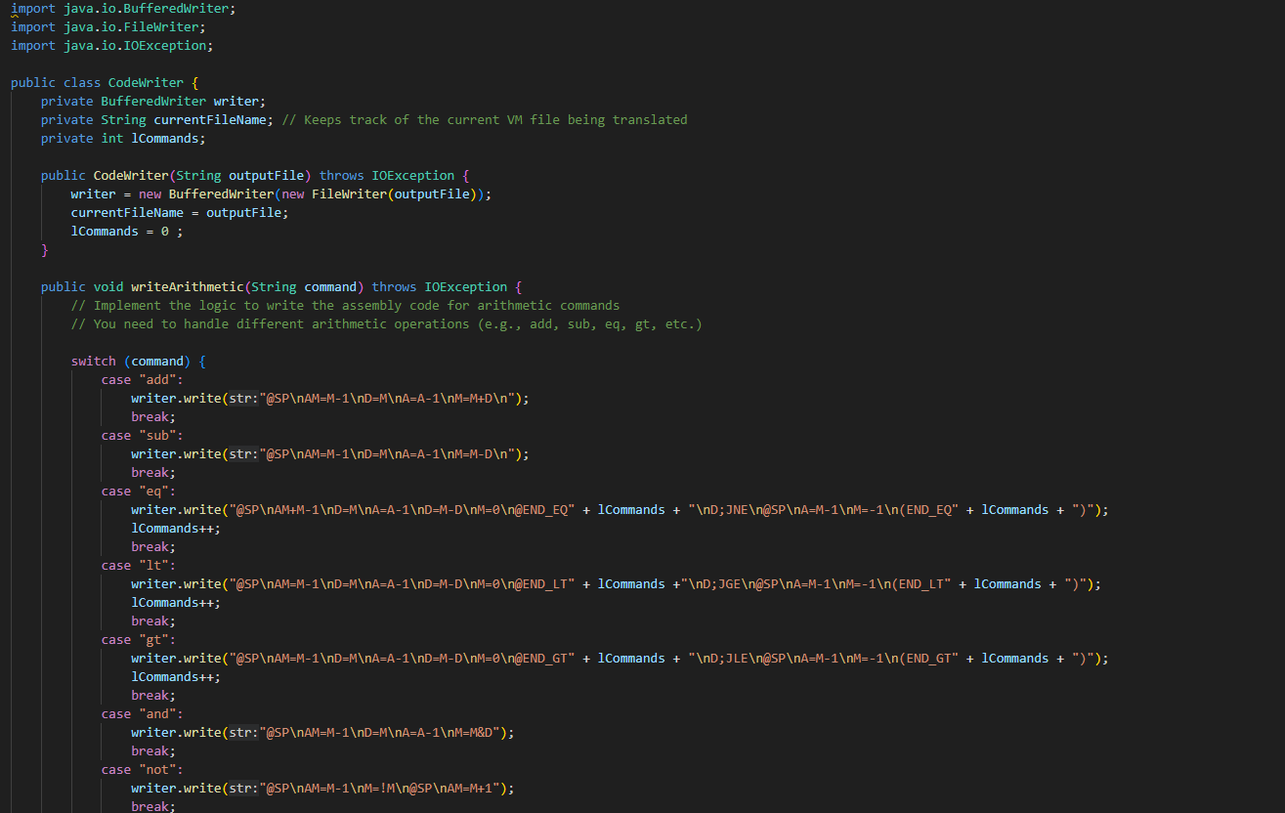The height and width of the screenshot is (813, 1285).
Task: Select the CodeWriter constructor signature
Action: (195, 175)
